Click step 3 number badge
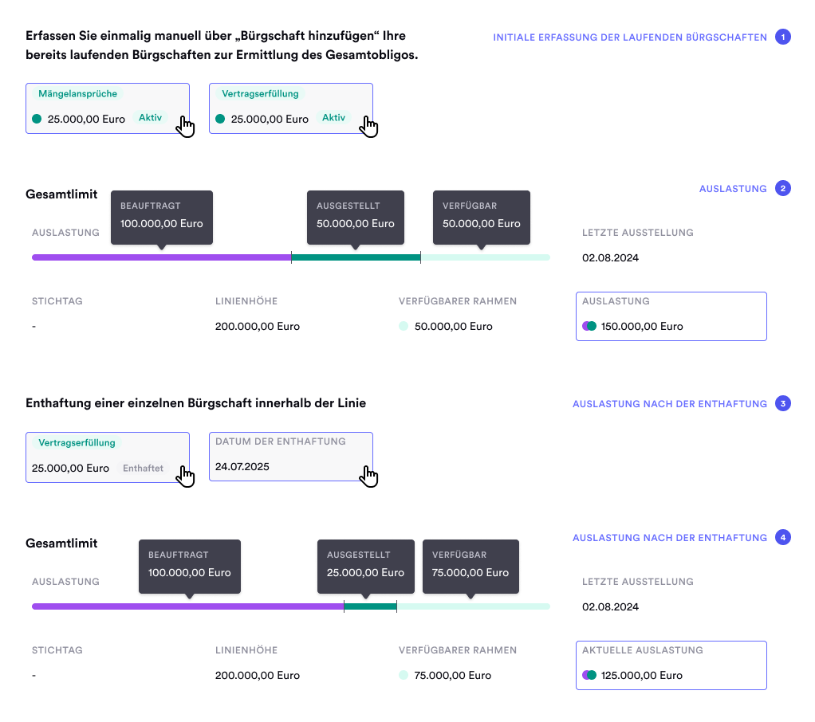This screenshot has width=815, height=722. click(x=783, y=404)
